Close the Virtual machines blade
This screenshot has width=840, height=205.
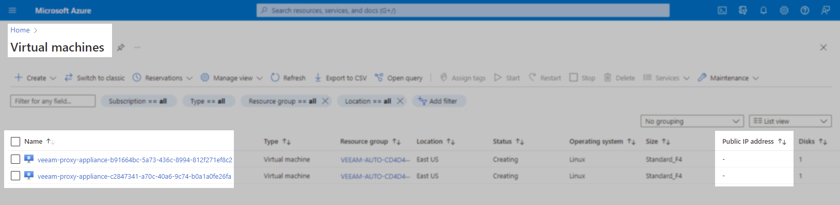click(x=823, y=47)
